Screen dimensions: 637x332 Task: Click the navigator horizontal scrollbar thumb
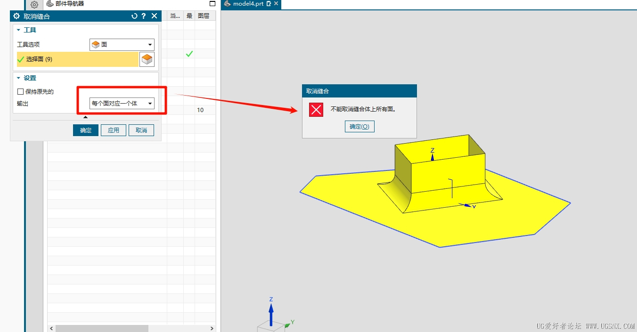click(102, 328)
